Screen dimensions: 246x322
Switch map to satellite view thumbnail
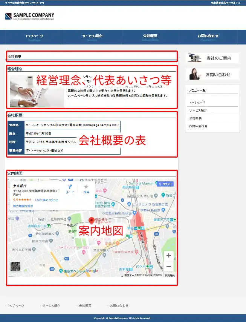(x=15, y=266)
